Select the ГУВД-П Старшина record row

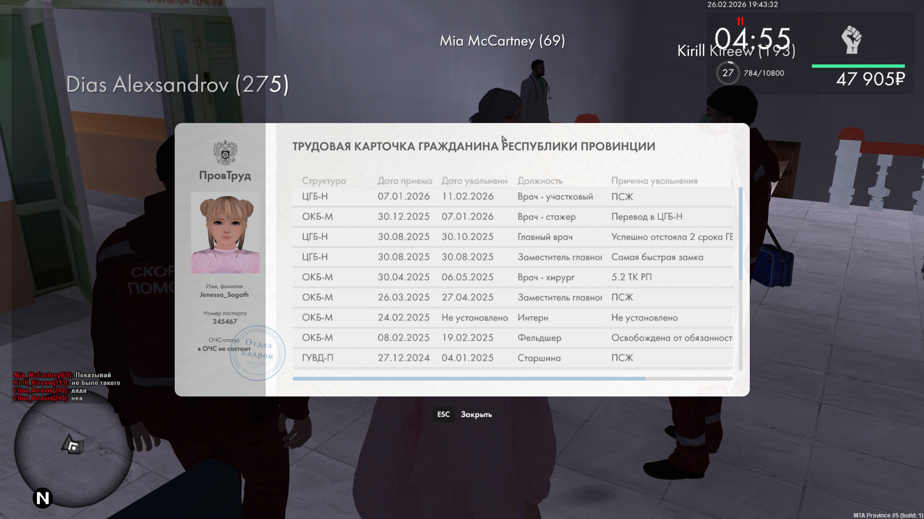click(x=512, y=358)
